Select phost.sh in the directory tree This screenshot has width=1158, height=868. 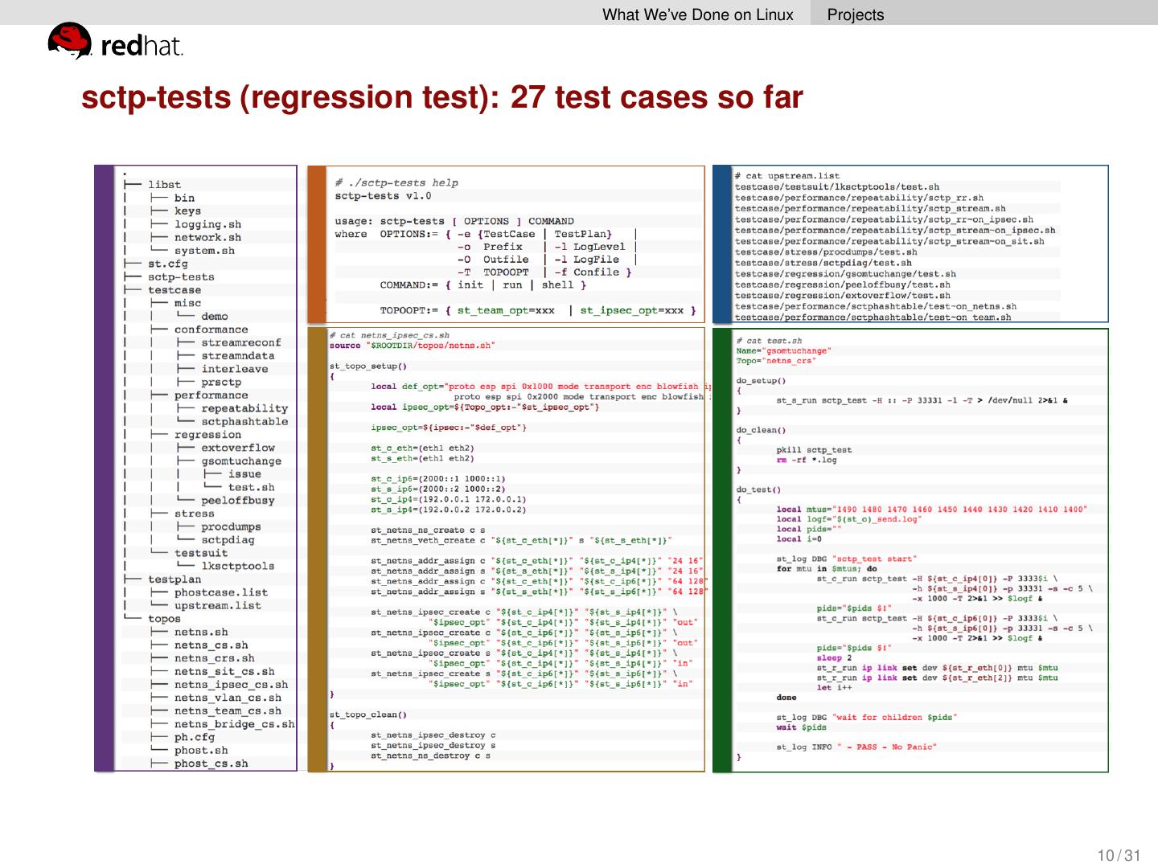click(201, 751)
